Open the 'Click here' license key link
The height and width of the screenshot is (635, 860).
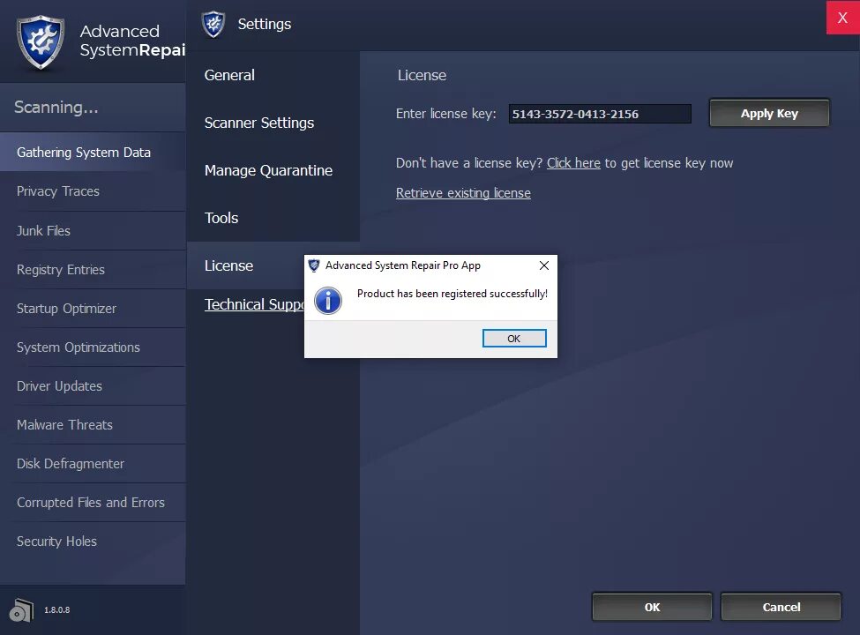pyautogui.click(x=573, y=163)
